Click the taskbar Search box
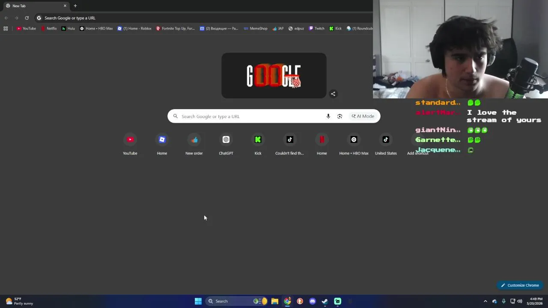The height and width of the screenshot is (308, 548). 237,301
